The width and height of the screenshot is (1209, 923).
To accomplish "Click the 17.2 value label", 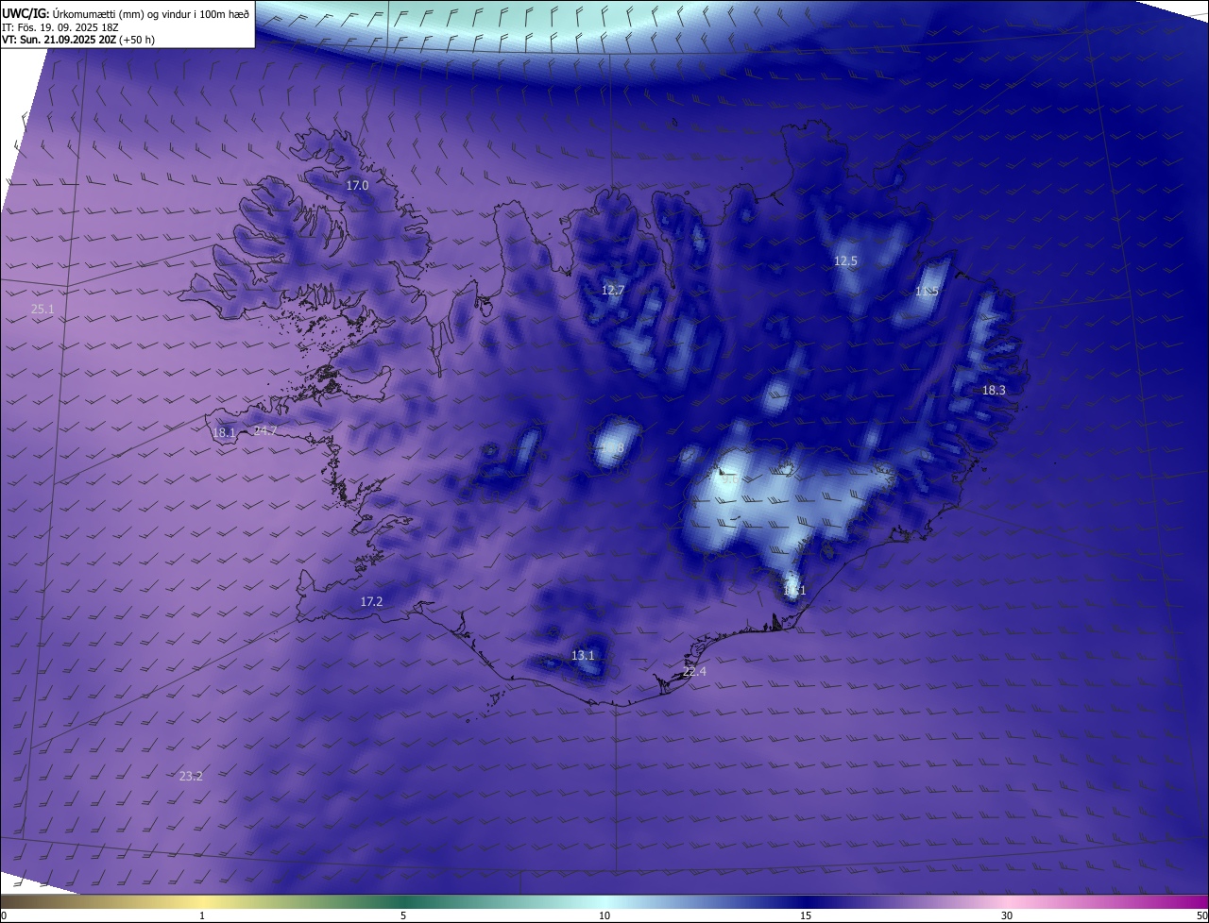I will 371,602.
